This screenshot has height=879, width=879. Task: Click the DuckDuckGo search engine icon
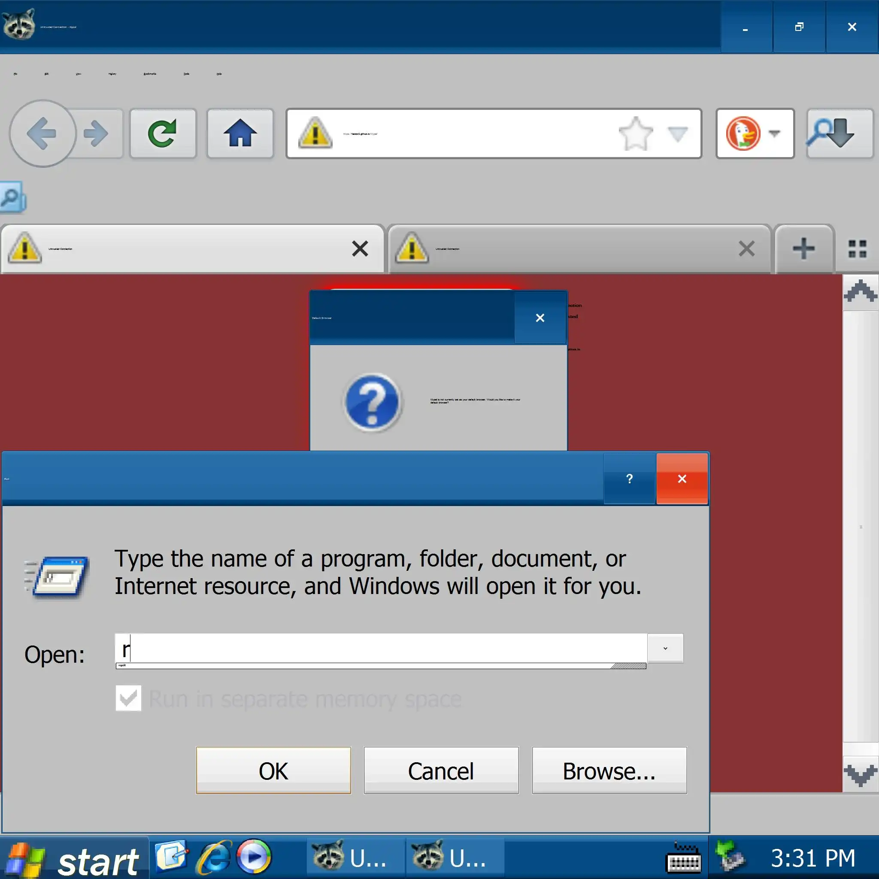[743, 134]
